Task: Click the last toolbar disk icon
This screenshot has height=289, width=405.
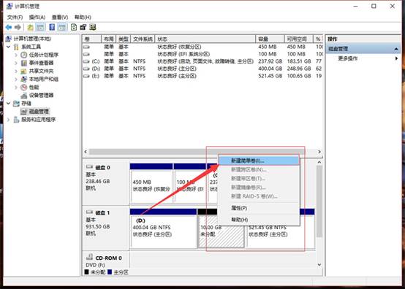Action: click(92, 27)
